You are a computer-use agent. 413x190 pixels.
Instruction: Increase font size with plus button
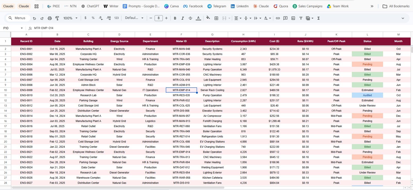(x=166, y=18)
